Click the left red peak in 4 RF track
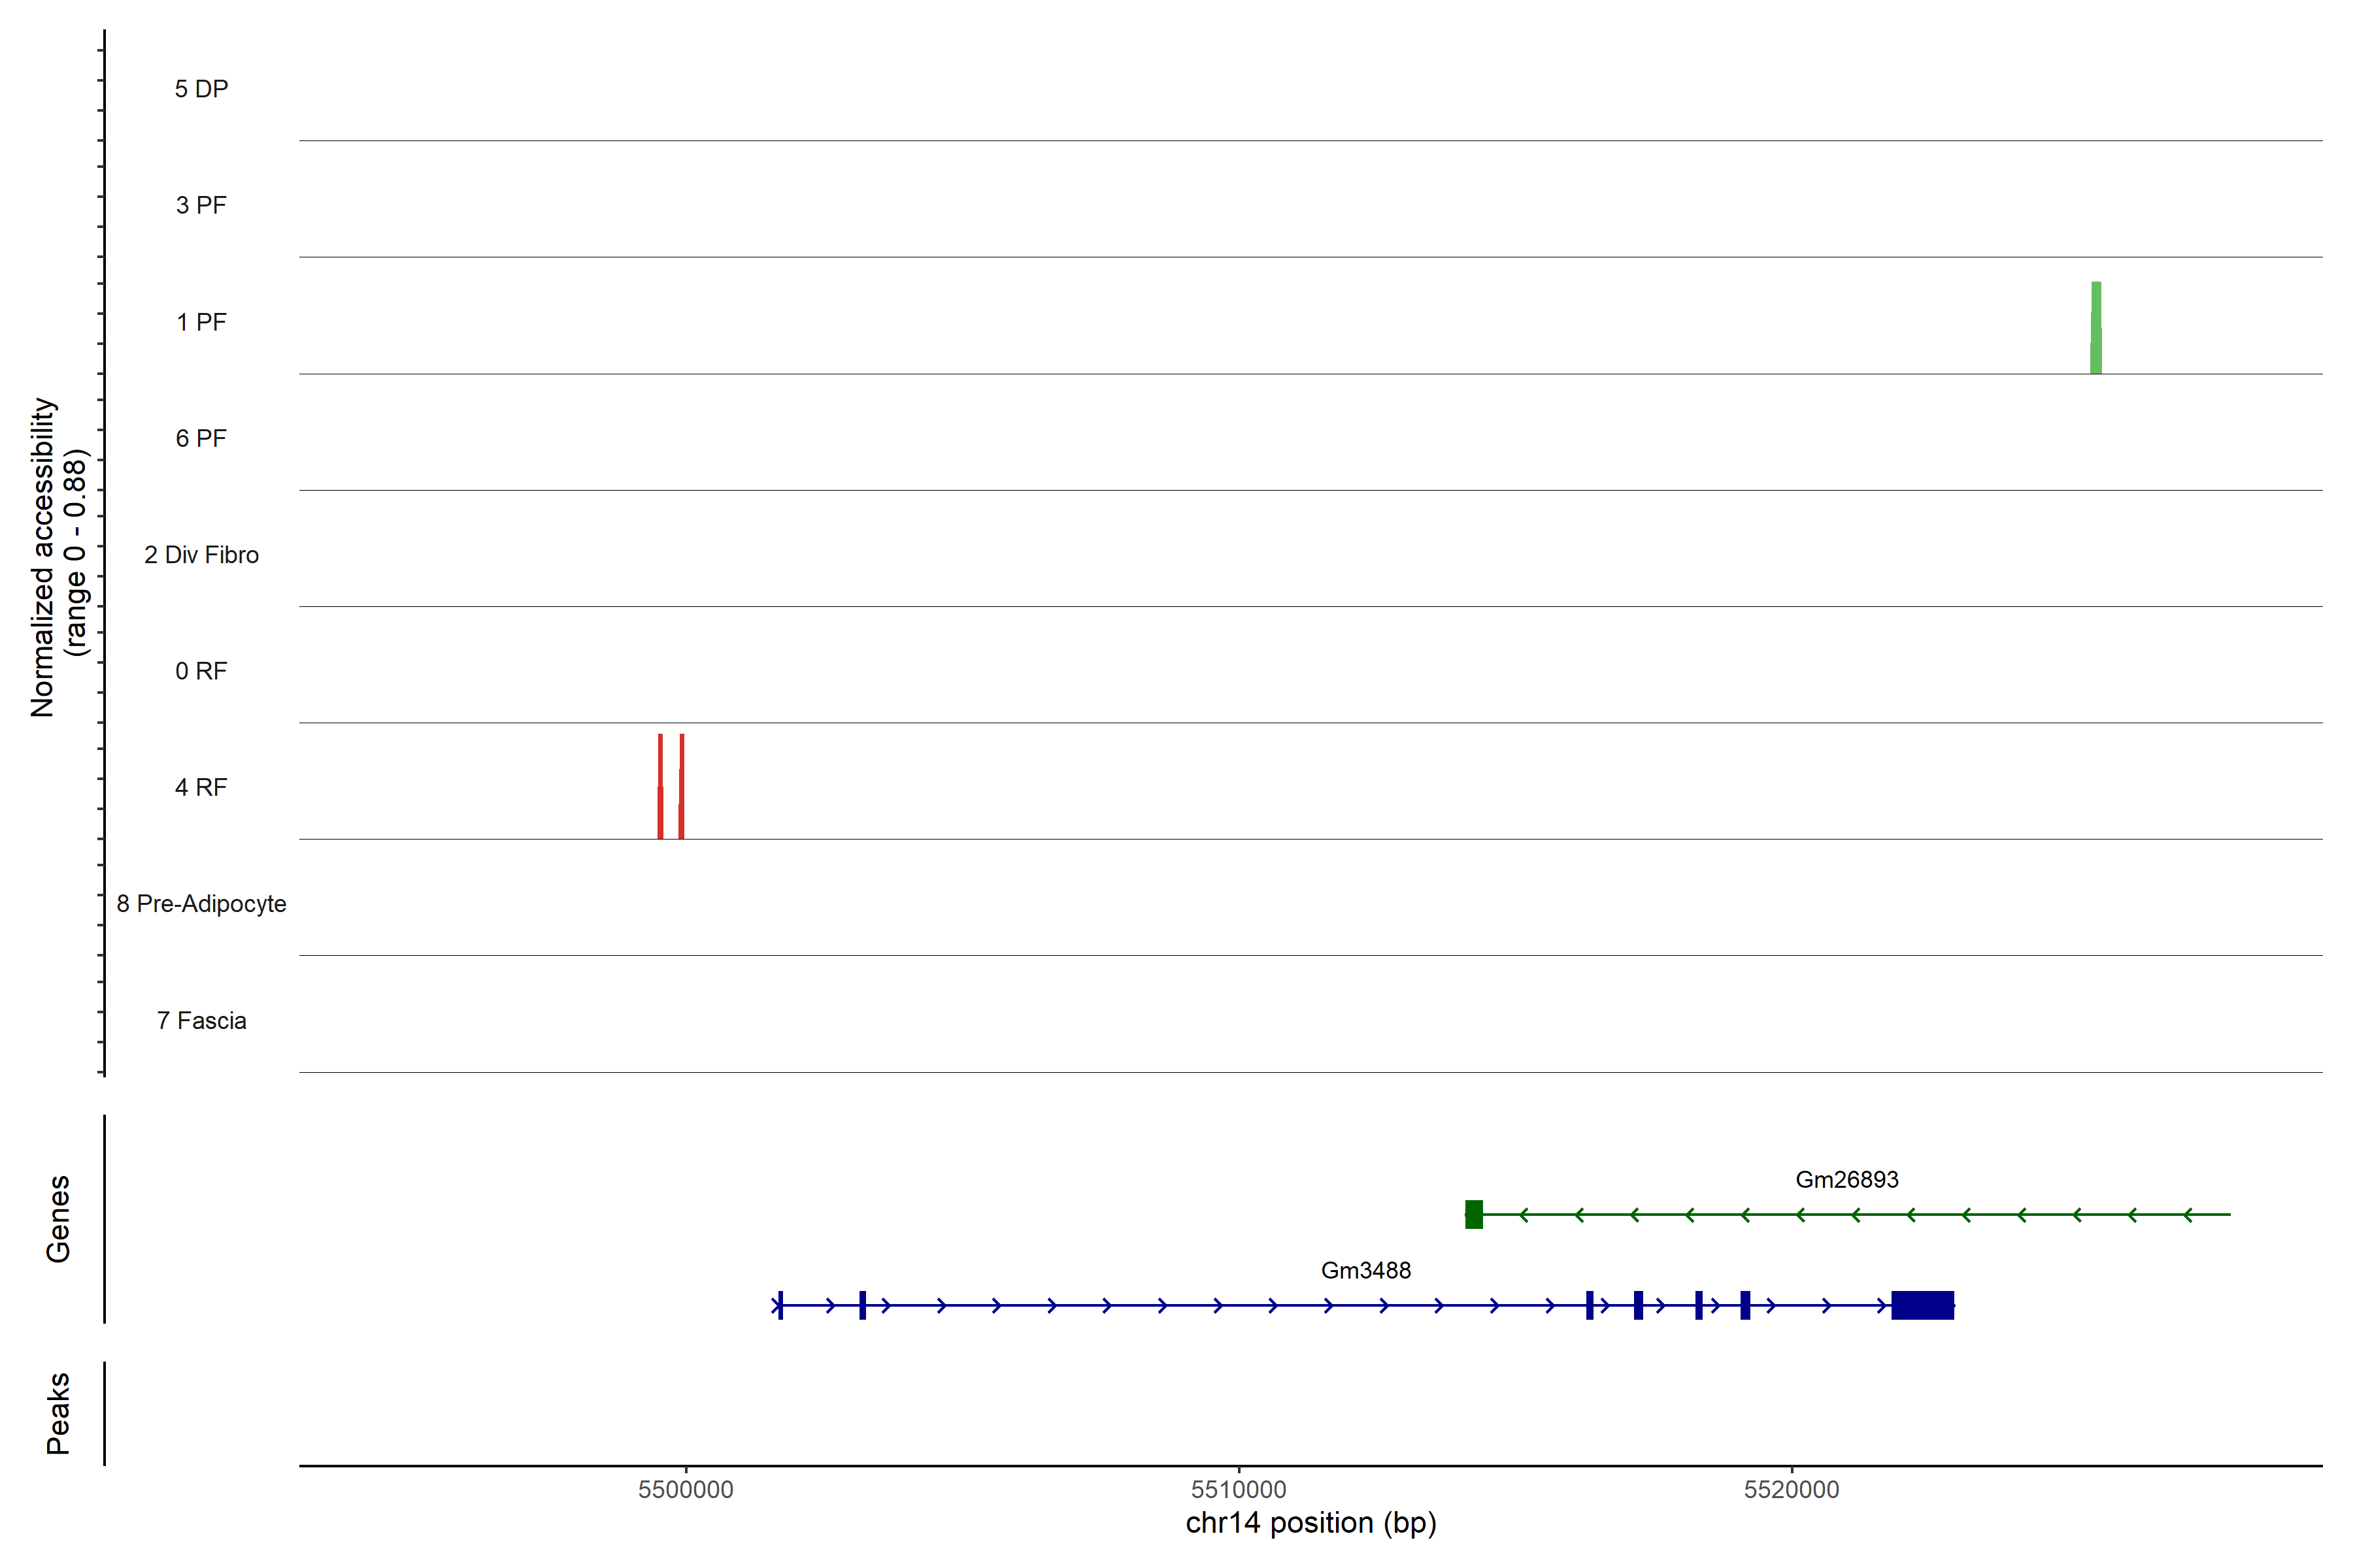Image resolution: width=2353 pixels, height=1568 pixels. (660, 787)
